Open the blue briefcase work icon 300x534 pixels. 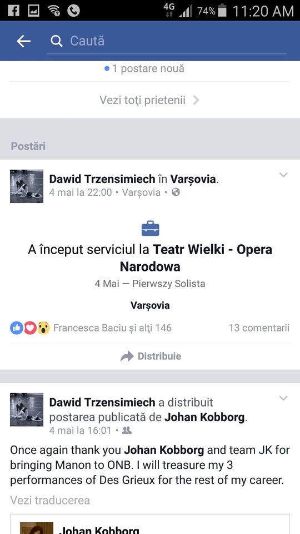pos(150,229)
